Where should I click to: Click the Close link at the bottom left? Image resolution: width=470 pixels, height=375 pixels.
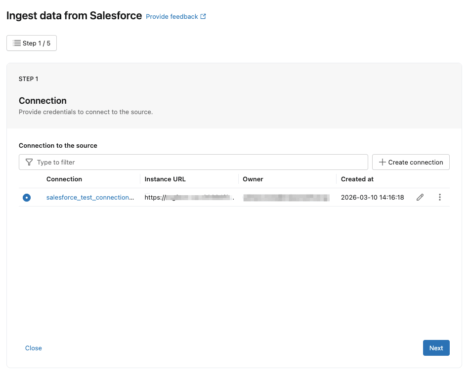[x=33, y=348]
